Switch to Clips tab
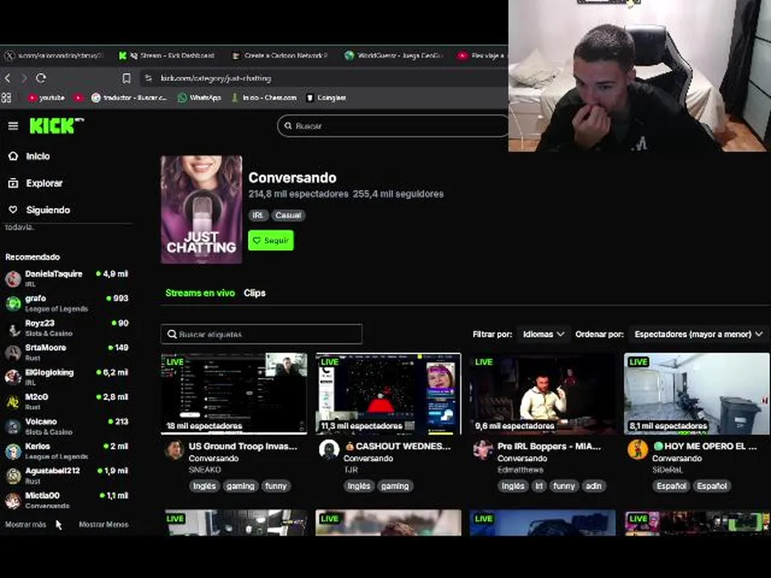The image size is (771, 578). pos(255,293)
